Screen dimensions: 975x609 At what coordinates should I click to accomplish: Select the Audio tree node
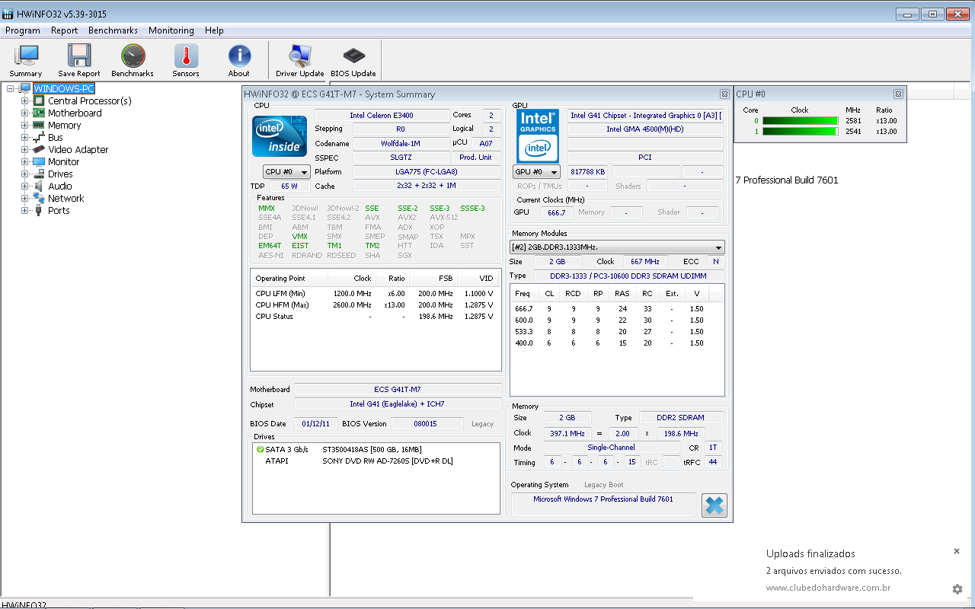(x=60, y=186)
